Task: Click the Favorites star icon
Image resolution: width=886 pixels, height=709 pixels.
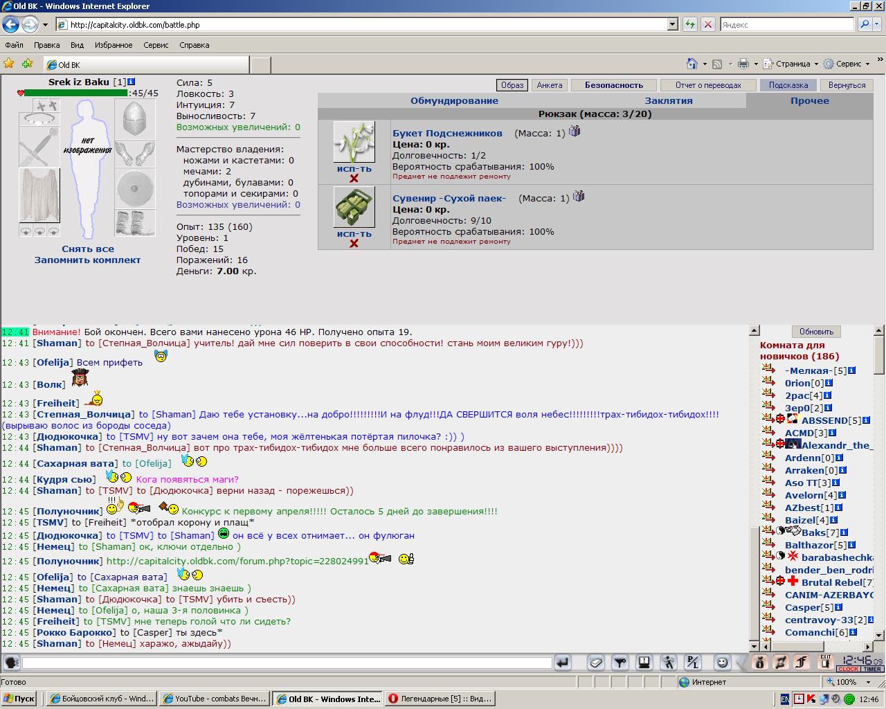Action: [9, 63]
